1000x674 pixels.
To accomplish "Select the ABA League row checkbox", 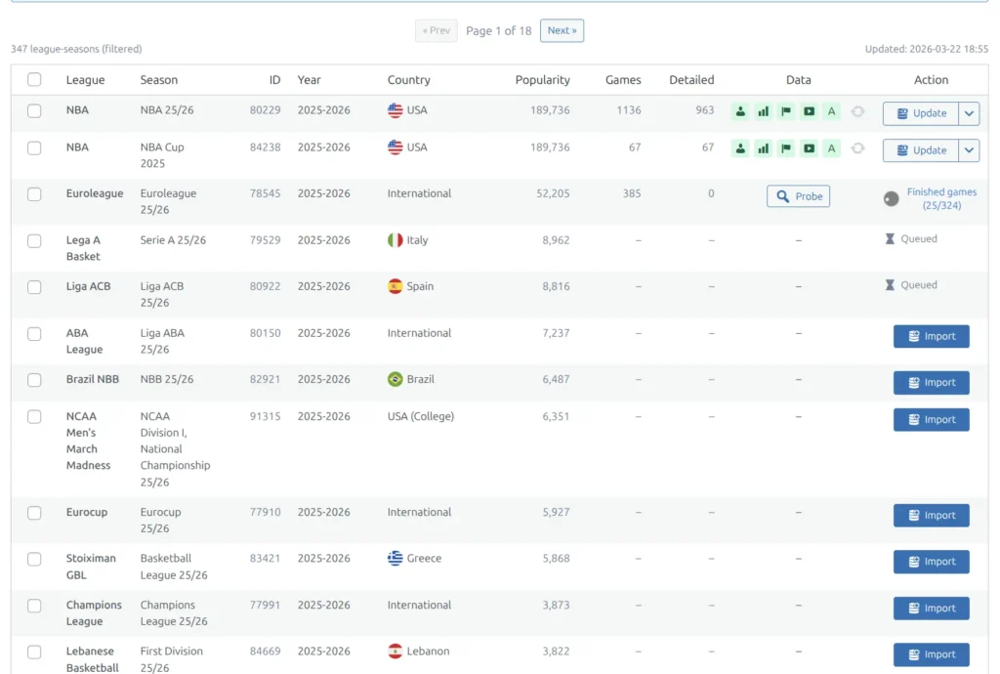I will tap(34, 334).
